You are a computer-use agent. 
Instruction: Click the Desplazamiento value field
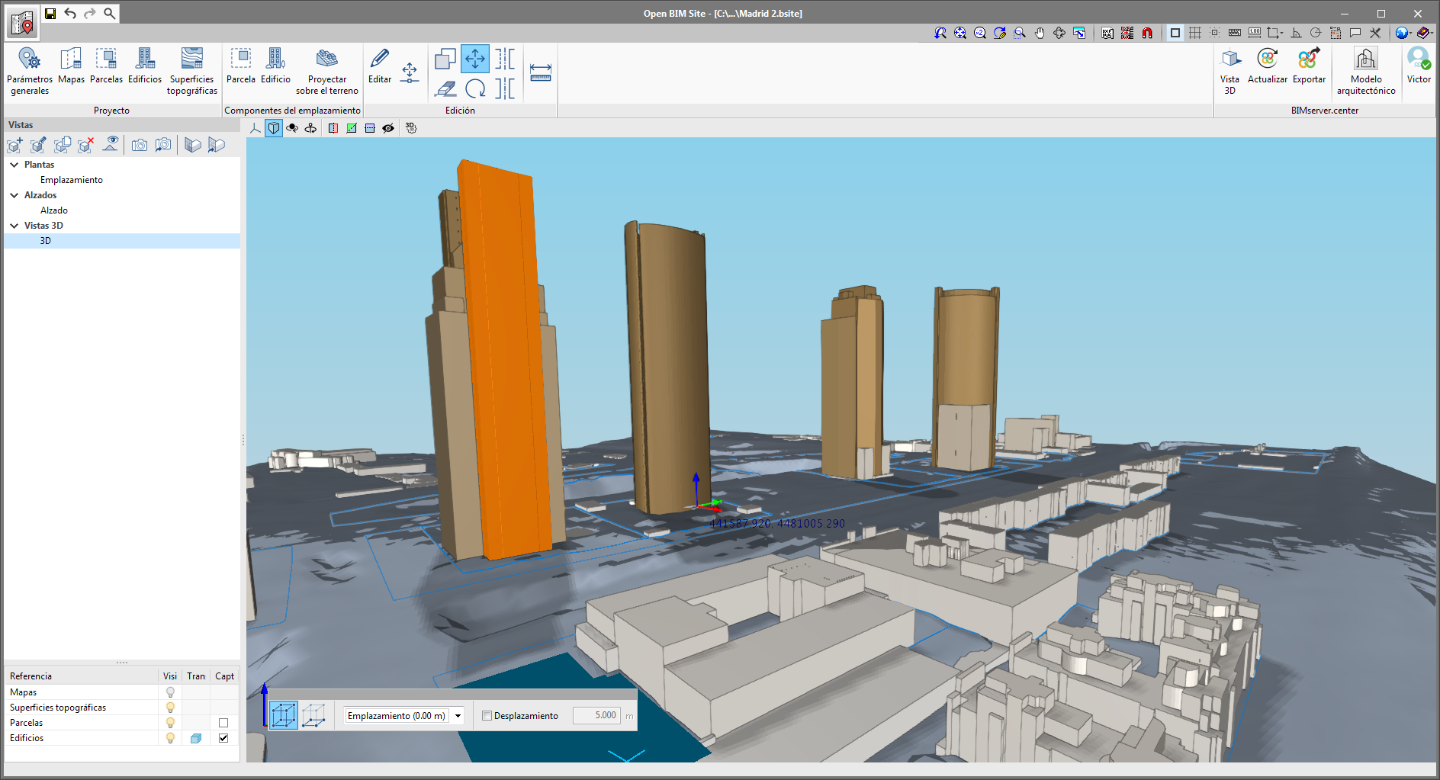pyautogui.click(x=596, y=716)
